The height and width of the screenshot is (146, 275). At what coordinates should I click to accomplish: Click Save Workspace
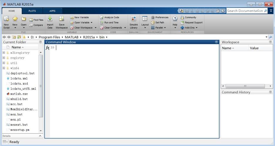click(62, 22)
